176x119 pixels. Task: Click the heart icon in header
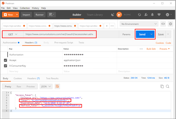[x=159, y=15]
